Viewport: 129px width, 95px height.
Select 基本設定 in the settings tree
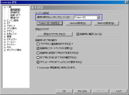click(15, 10)
